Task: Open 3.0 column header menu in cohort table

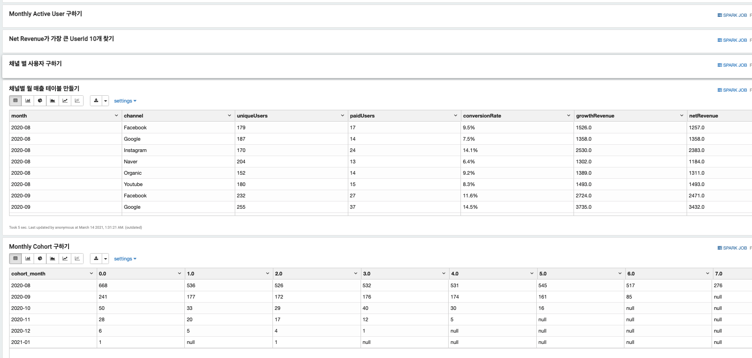Action: tap(444, 274)
